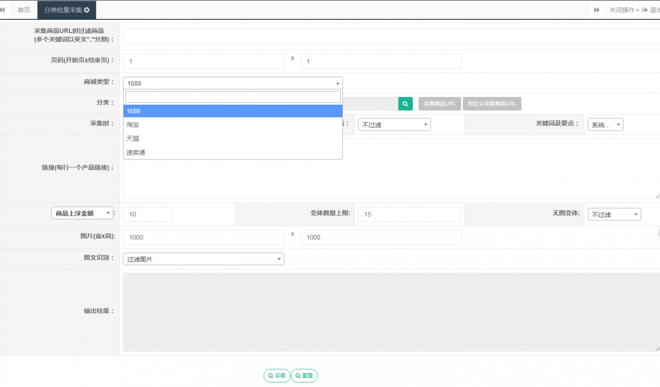Image resolution: width=660 pixels, height=387 pixels.
Task: Open the 无图变体 dropdown
Action: (614, 214)
